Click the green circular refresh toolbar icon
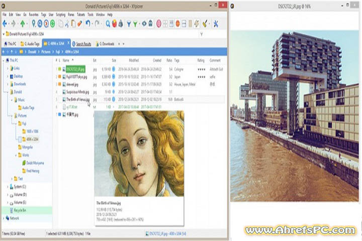This screenshot has height=241, width=362. [x=53, y=24]
